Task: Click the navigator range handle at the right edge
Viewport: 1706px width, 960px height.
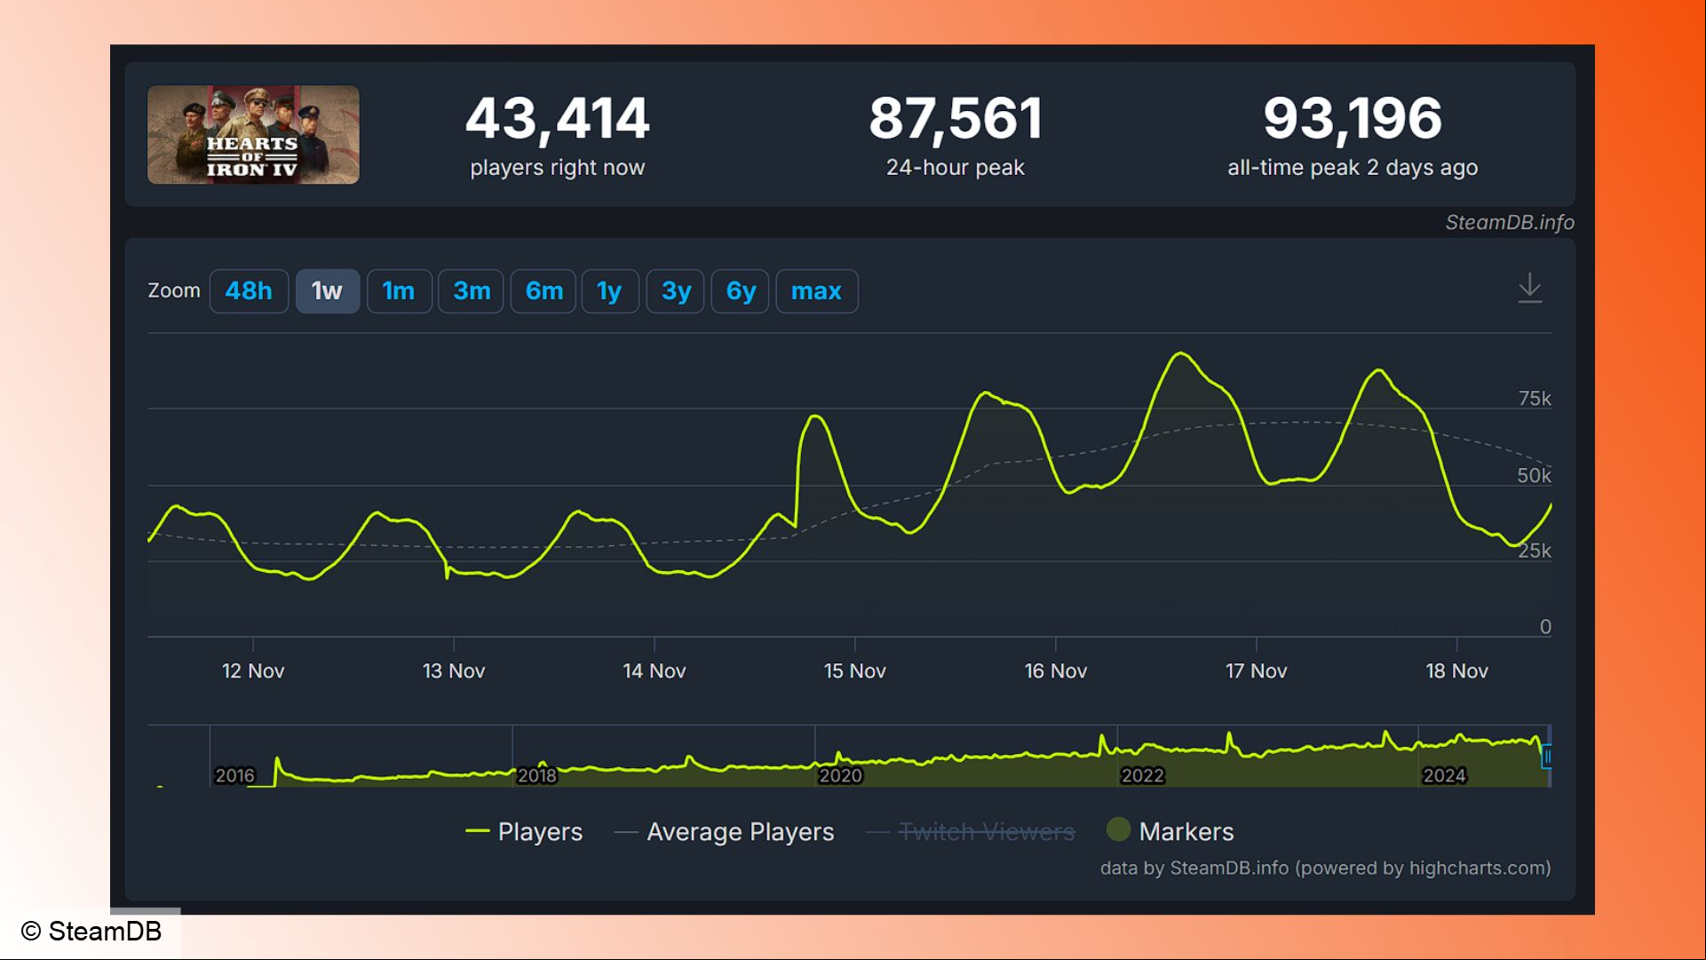Action: pos(1547,757)
